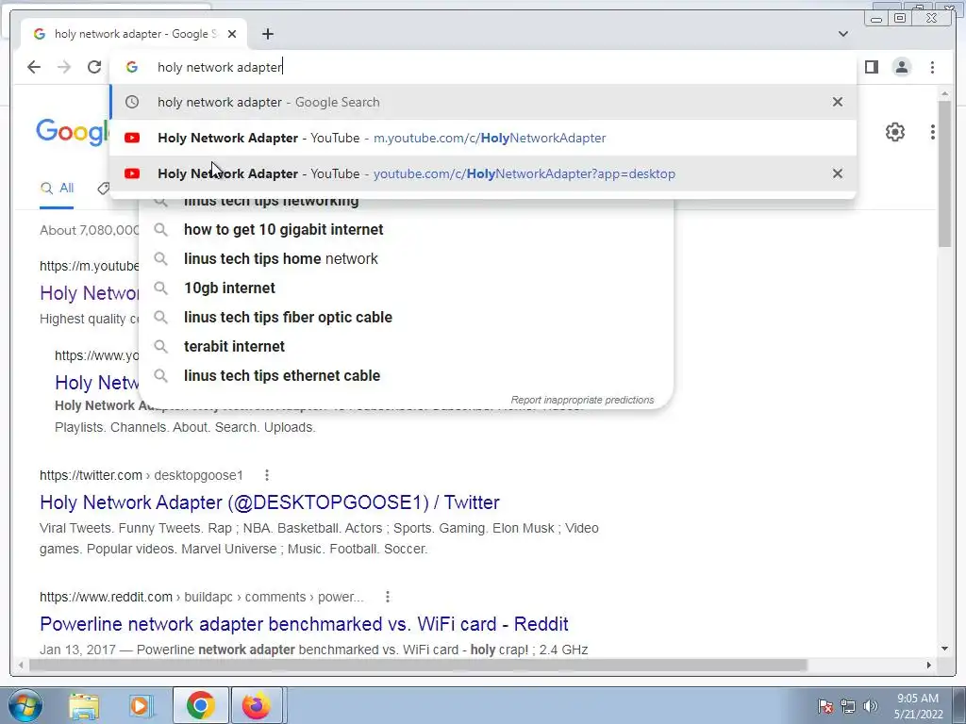Viewport: 966px width, 724px height.
Task: Click the scroll up arrow
Action: (x=945, y=93)
